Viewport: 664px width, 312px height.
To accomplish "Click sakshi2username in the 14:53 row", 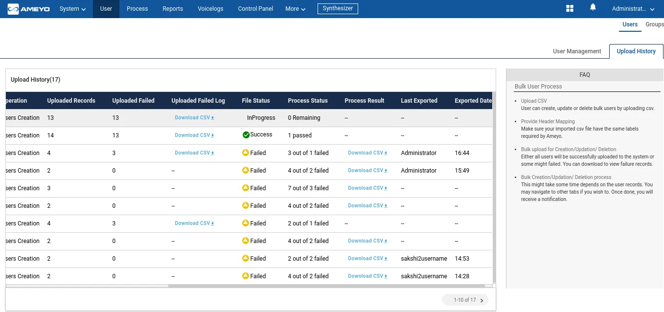I will (424, 259).
